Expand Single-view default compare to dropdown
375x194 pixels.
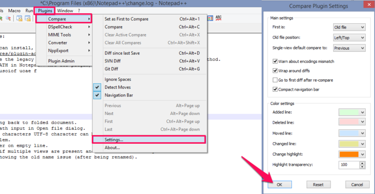pos(349,48)
